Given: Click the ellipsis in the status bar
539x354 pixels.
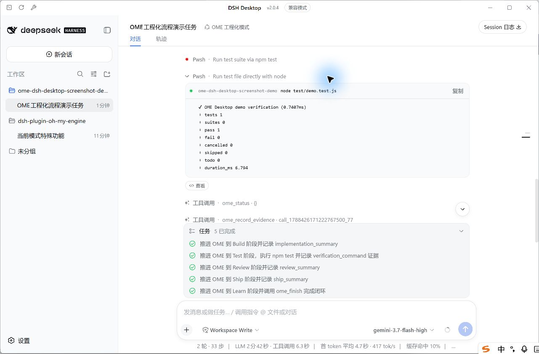Looking at the screenshot, I should [x=453, y=346].
